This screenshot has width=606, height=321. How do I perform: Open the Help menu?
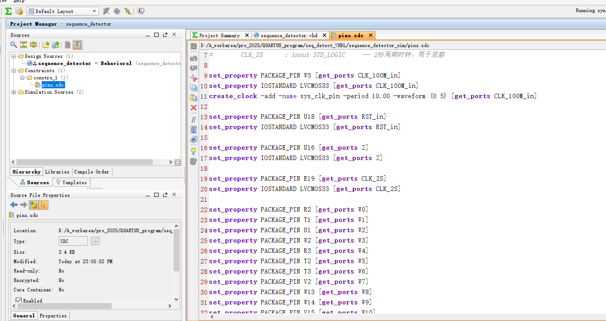click(x=19, y=1)
